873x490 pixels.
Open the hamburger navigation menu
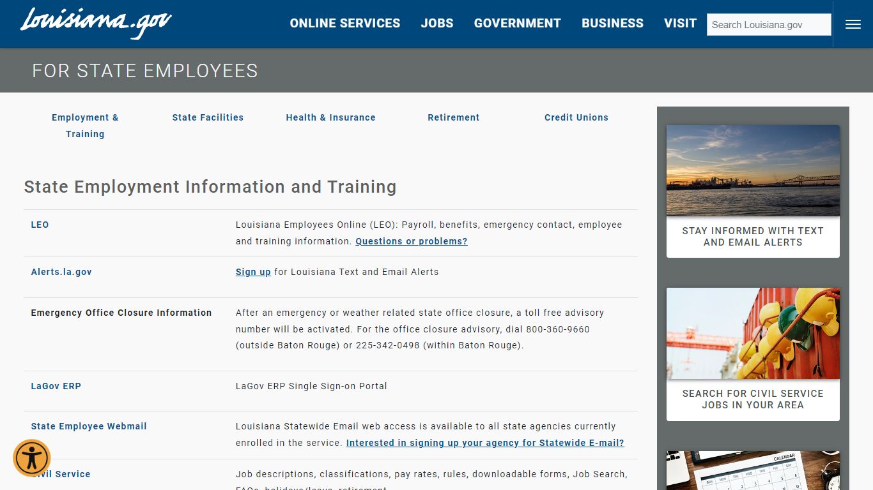pos(853,24)
